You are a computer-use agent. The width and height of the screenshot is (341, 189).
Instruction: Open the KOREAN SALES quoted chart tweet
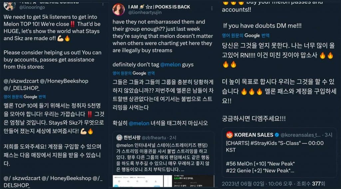click(x=279, y=153)
